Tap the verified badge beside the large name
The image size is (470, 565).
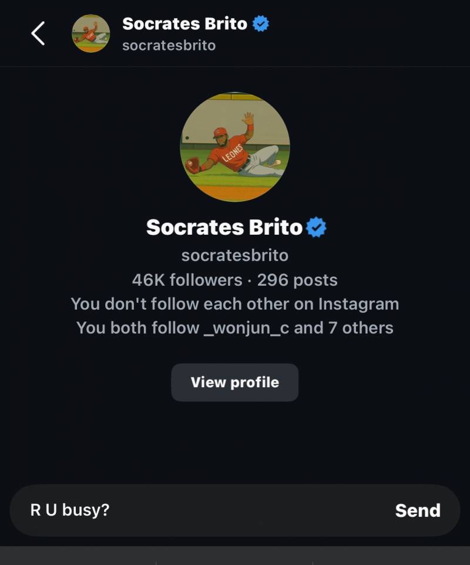316,228
